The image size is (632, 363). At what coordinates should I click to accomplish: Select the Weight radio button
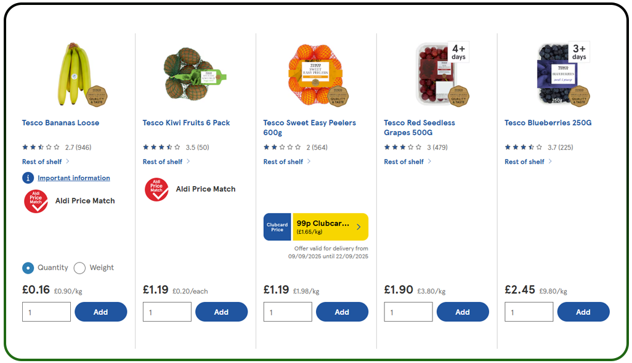pyautogui.click(x=79, y=267)
